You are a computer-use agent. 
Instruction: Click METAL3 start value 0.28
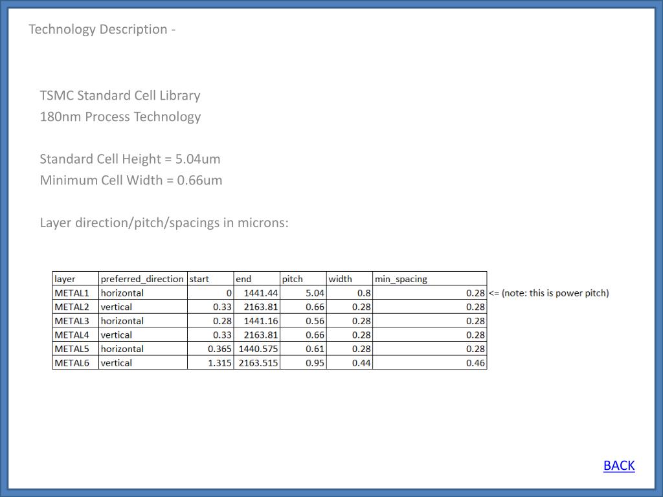210,321
